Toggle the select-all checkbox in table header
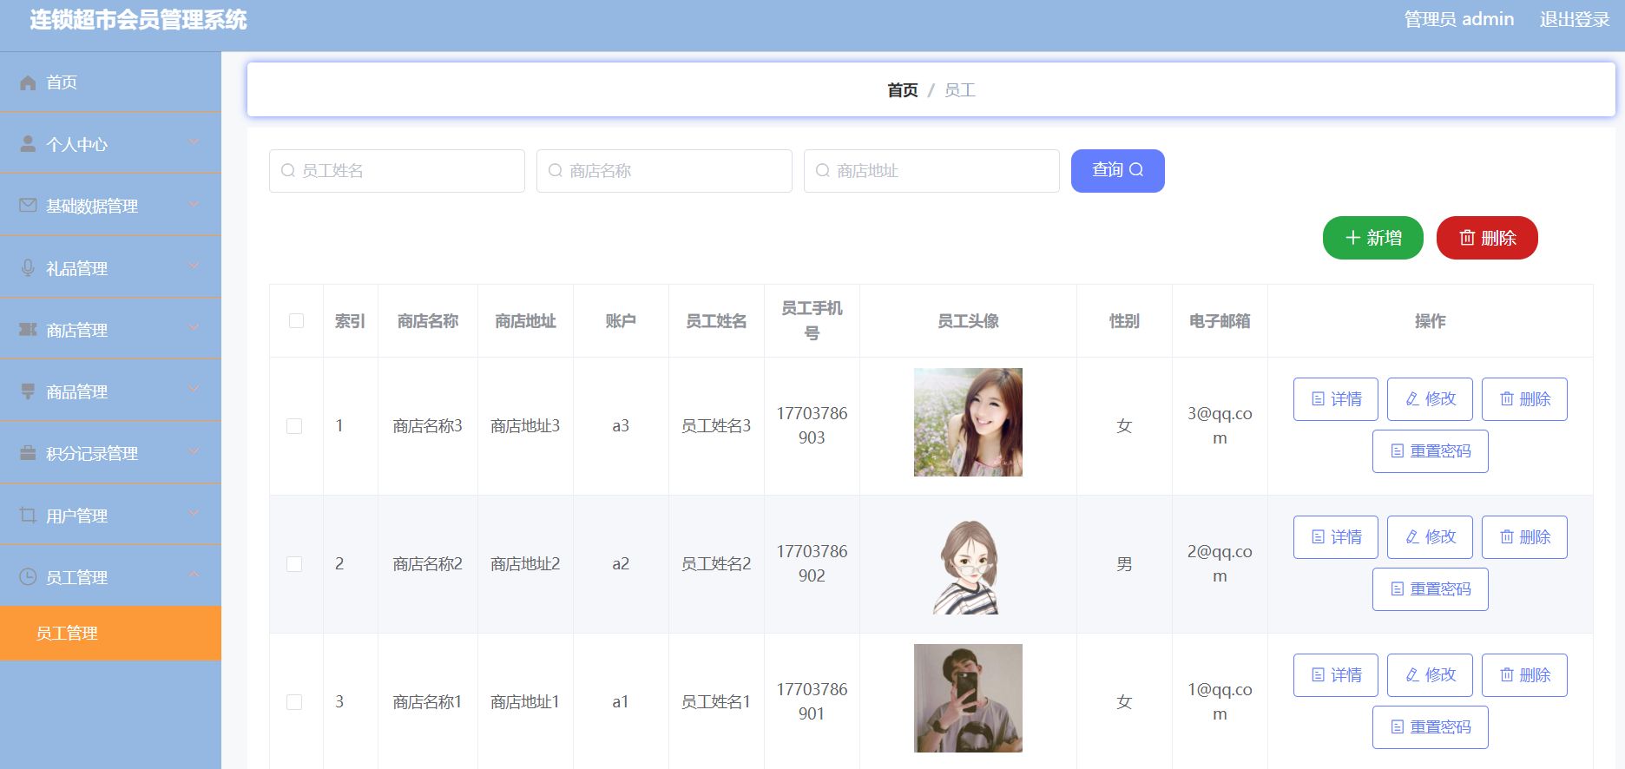This screenshot has width=1625, height=769. (x=296, y=321)
